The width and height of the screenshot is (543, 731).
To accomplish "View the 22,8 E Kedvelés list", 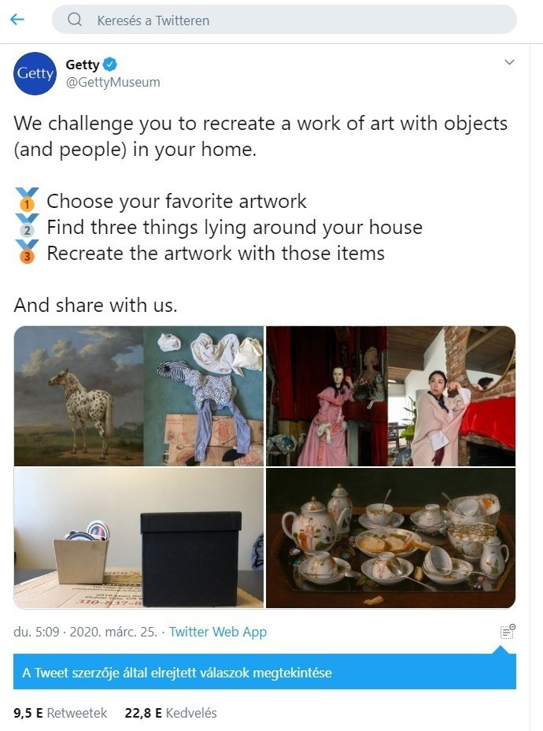I will coord(171,713).
